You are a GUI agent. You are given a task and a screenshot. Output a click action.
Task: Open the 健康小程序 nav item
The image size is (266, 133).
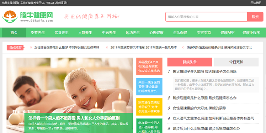251,33
